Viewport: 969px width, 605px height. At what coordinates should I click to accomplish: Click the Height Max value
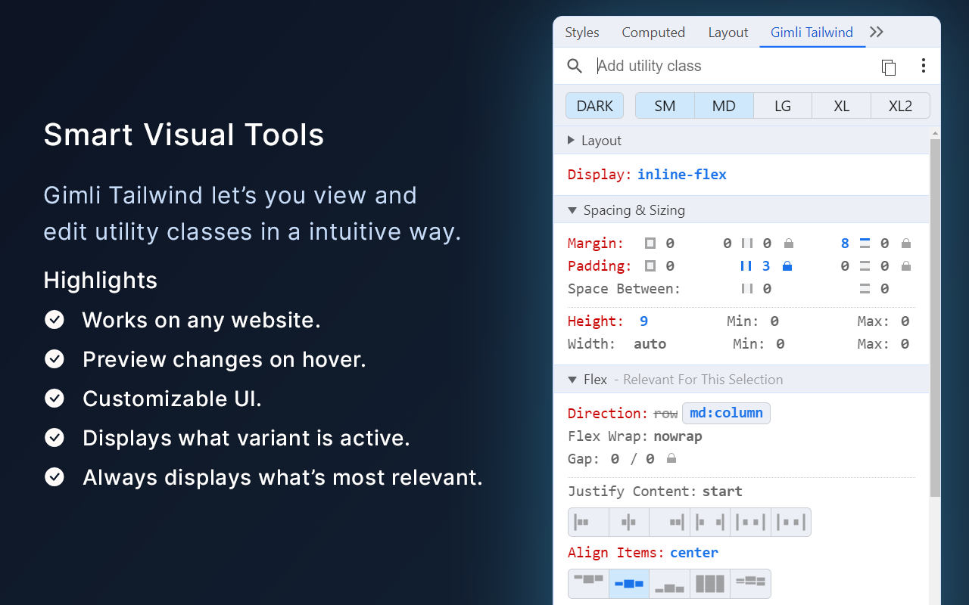click(905, 321)
